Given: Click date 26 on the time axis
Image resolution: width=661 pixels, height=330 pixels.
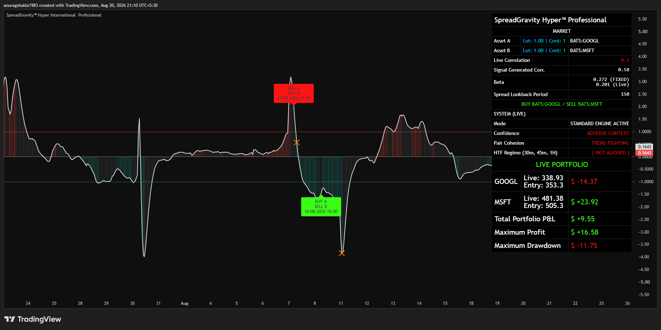Looking at the screenshot, I should (627, 303).
